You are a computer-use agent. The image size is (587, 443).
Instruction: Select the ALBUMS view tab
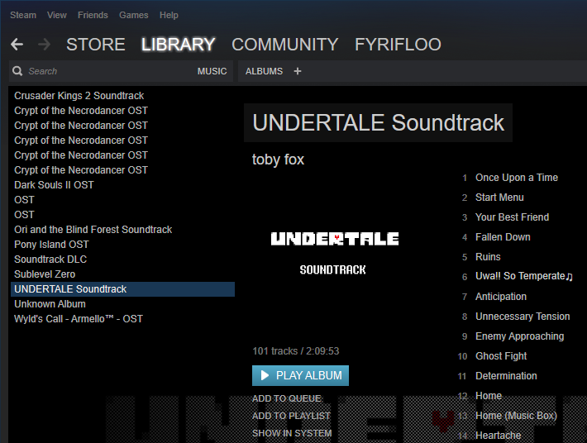(264, 71)
